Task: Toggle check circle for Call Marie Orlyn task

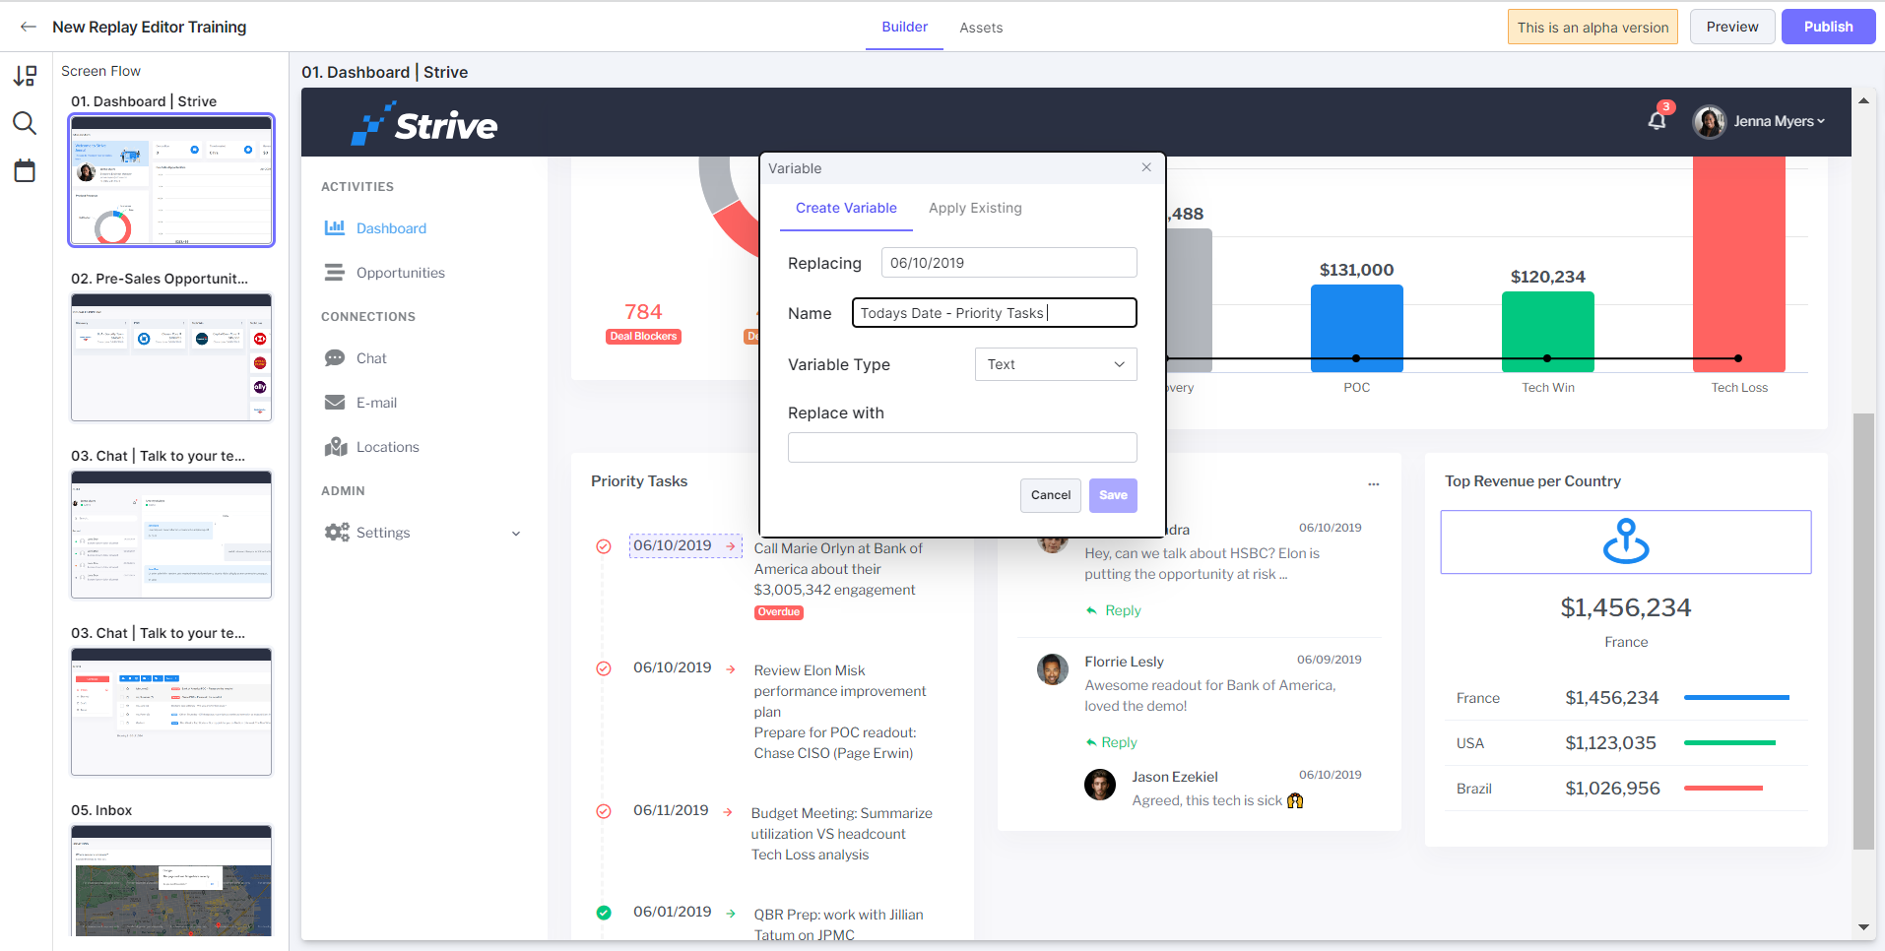Action: (604, 546)
